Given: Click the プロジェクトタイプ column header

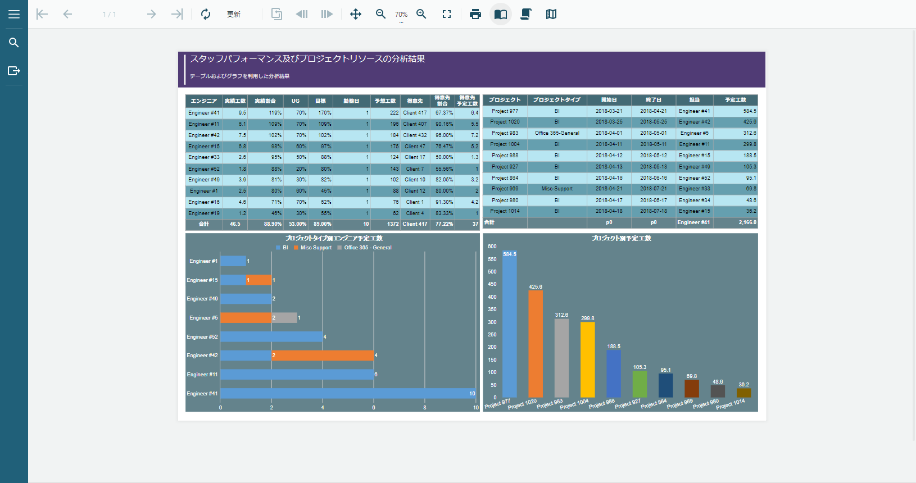Looking at the screenshot, I should coord(557,100).
